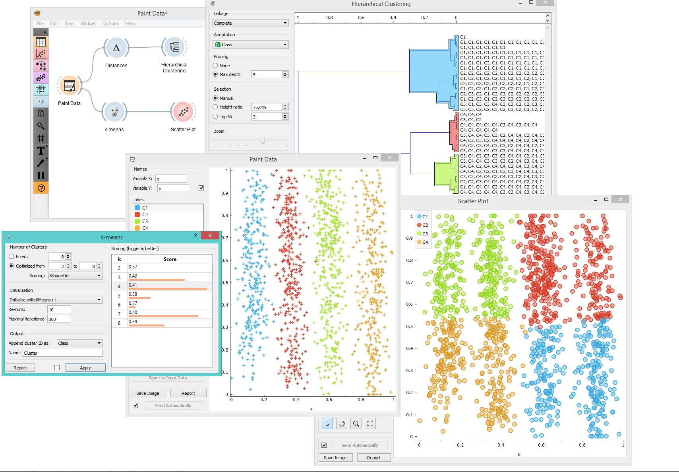Pause the workflow with the pause icon
679x472 pixels.
pos(41,175)
